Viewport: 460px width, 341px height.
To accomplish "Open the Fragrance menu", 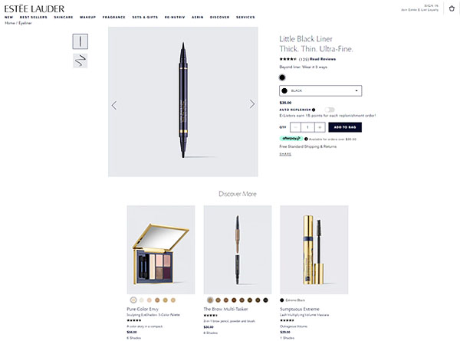I will point(113,18).
